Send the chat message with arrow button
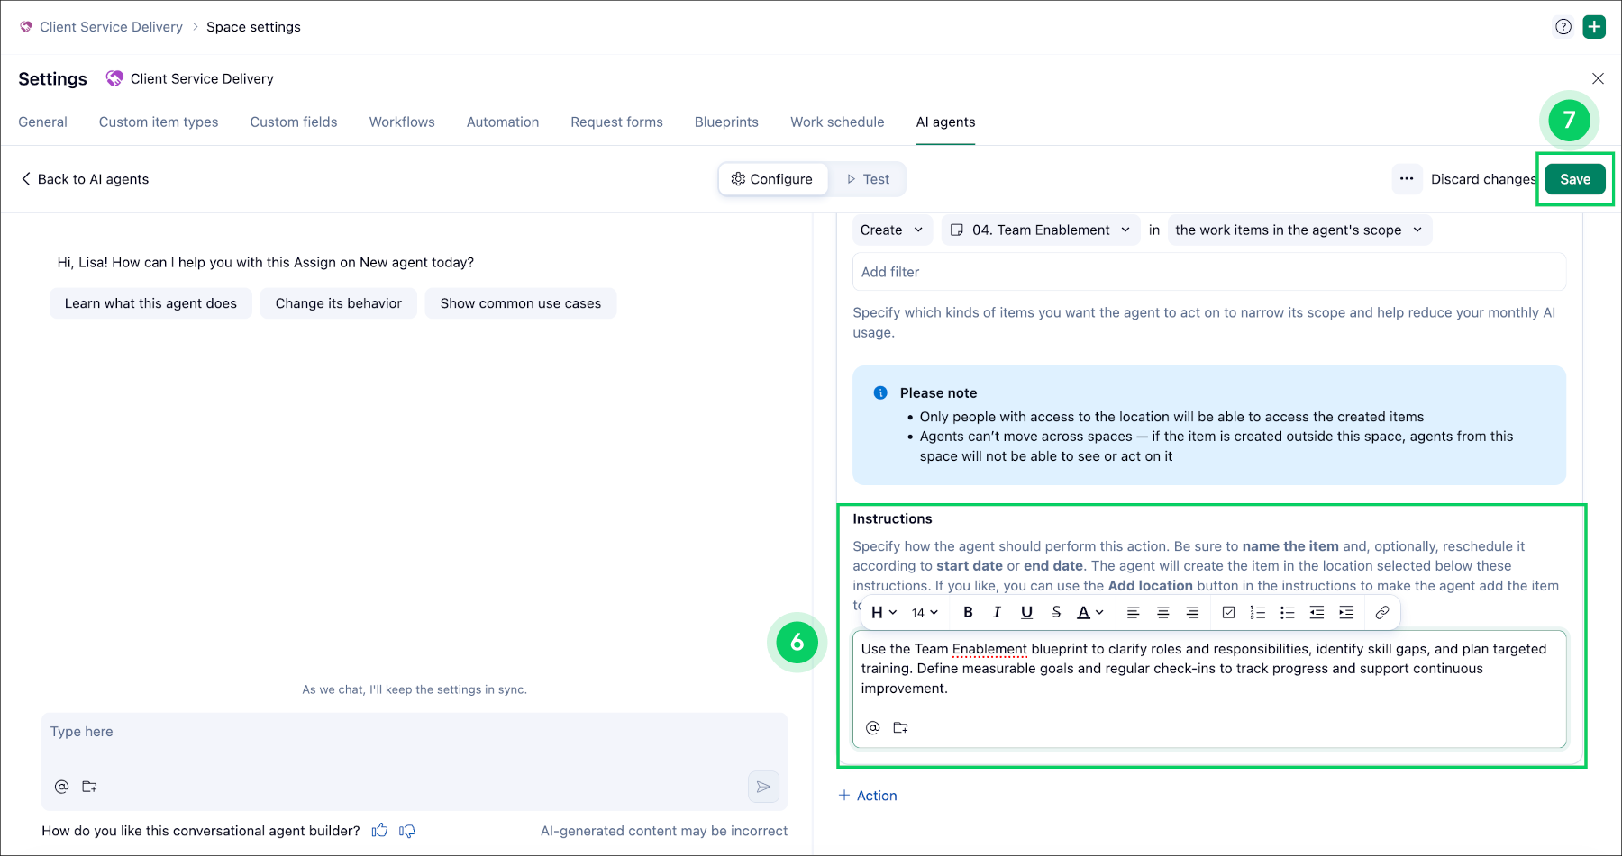The width and height of the screenshot is (1622, 856). click(763, 787)
